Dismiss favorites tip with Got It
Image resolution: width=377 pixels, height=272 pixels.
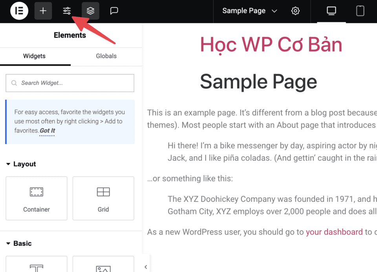point(47,131)
